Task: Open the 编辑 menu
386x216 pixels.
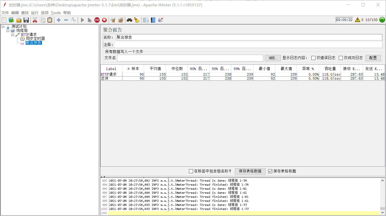Action: pyautogui.click(x=15, y=13)
